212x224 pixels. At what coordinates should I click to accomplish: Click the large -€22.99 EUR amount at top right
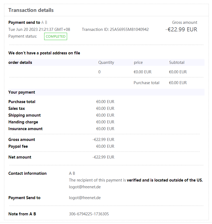tap(181, 29)
